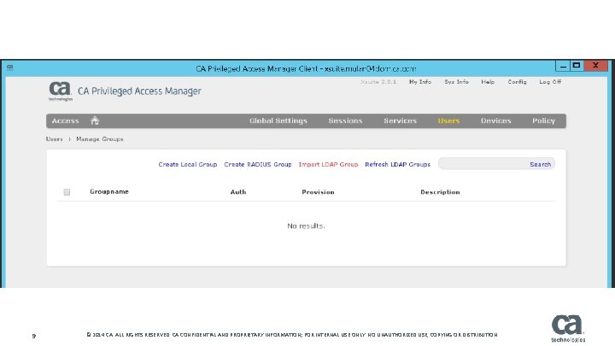615x346 pixels.
Task: Open Sys Info from top links
Action: coord(456,82)
